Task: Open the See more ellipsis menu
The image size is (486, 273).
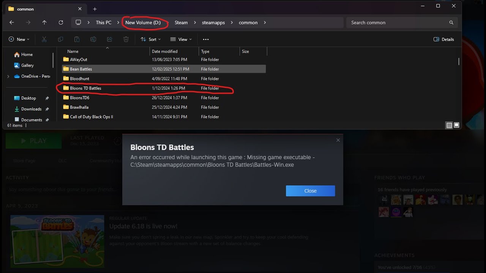Action: coord(206,39)
